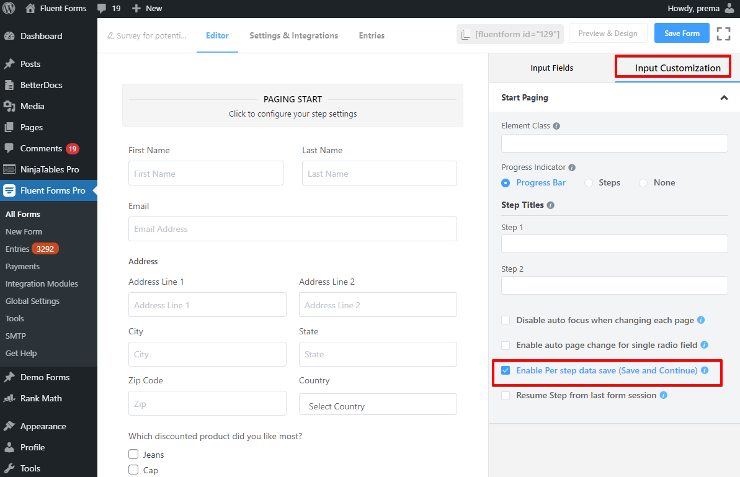The width and height of the screenshot is (740, 477).
Task: Click the Posts pin icon
Action: click(x=9, y=64)
